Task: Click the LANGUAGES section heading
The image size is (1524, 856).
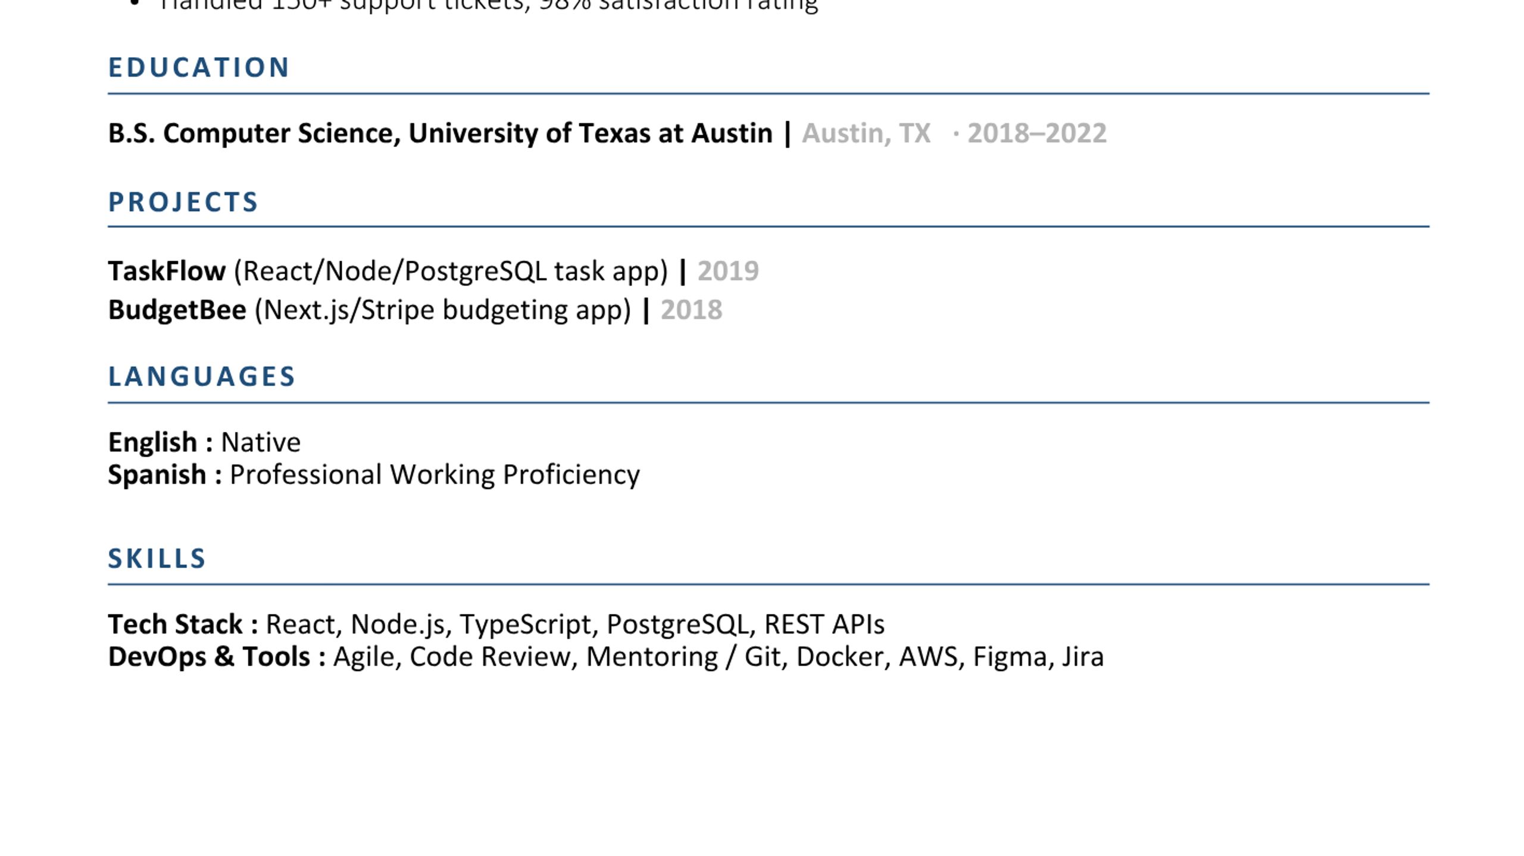Action: point(201,377)
